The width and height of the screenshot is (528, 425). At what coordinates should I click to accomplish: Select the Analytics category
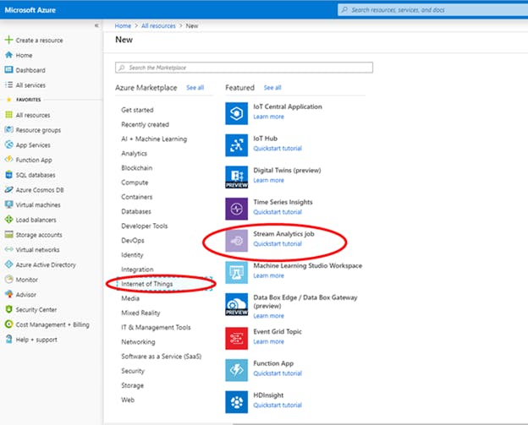point(134,153)
